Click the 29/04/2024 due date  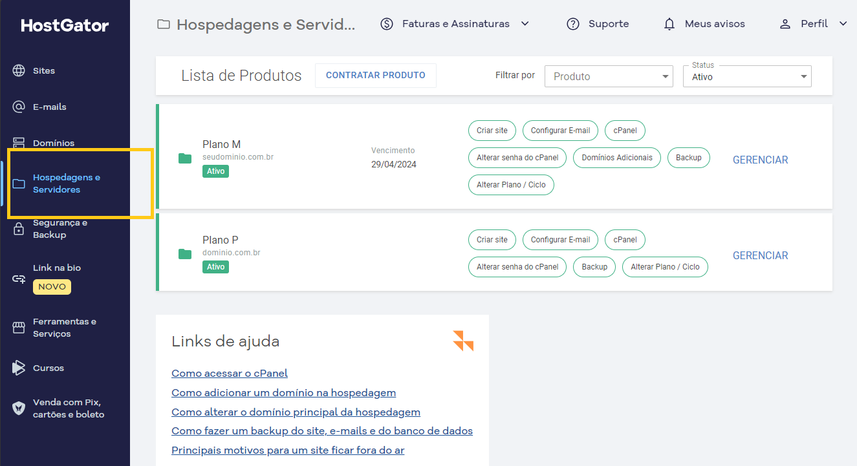pos(394,164)
